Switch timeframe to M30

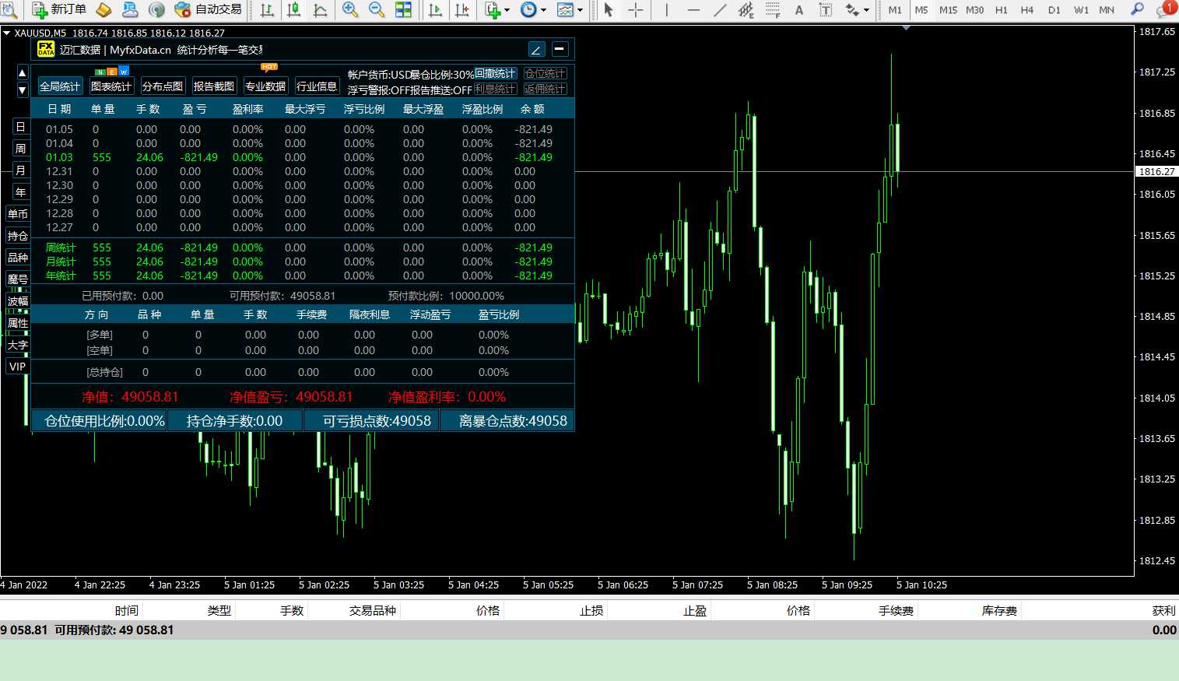974,9
